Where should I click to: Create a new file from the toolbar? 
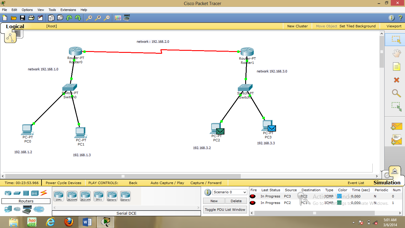click(4, 18)
